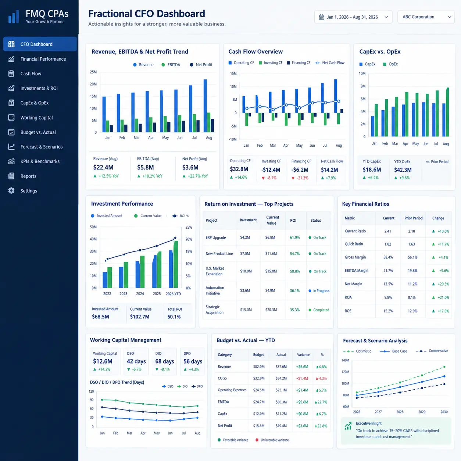The height and width of the screenshot is (461, 461).
Task: Toggle the CapEx legend entry
Action: (367, 64)
